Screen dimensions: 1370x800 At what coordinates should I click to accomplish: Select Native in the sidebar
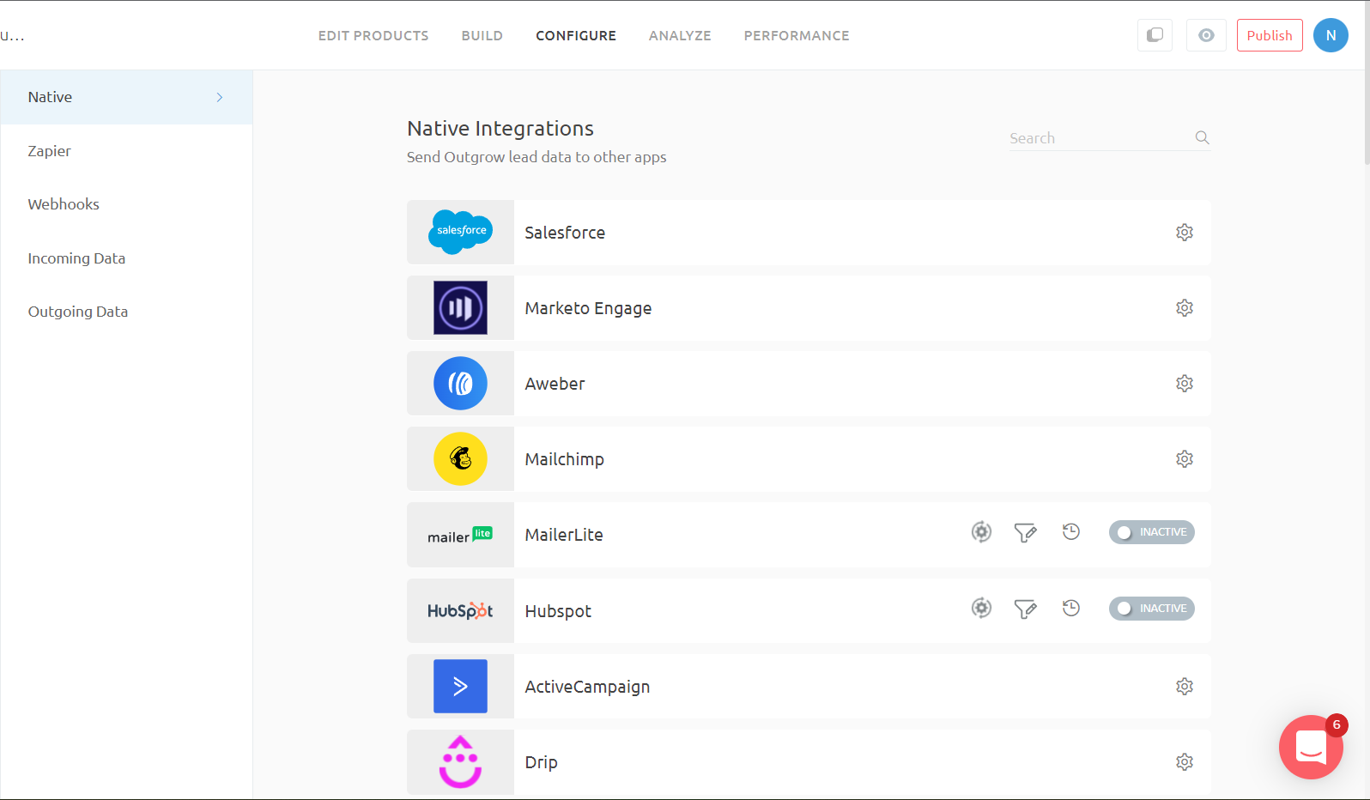126,97
